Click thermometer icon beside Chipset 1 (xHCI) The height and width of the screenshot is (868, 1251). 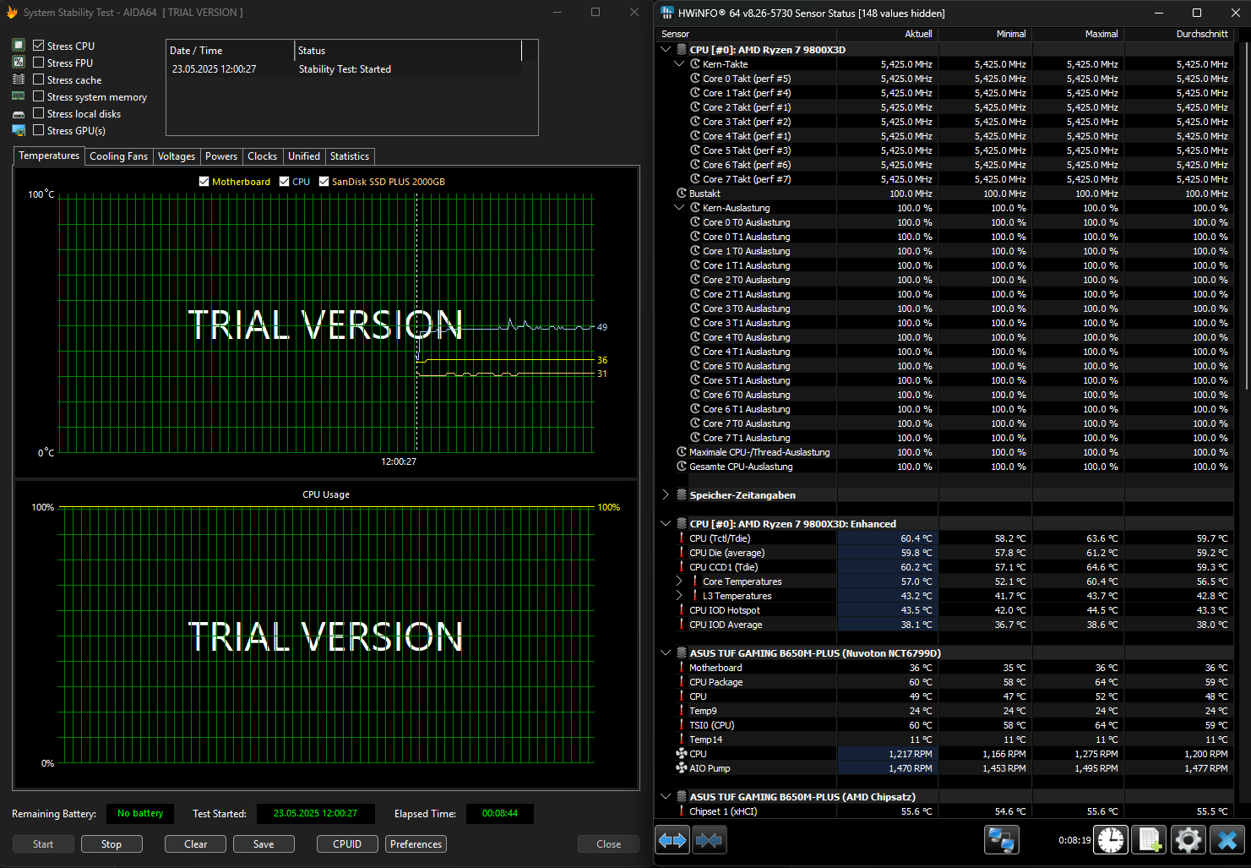coord(682,811)
